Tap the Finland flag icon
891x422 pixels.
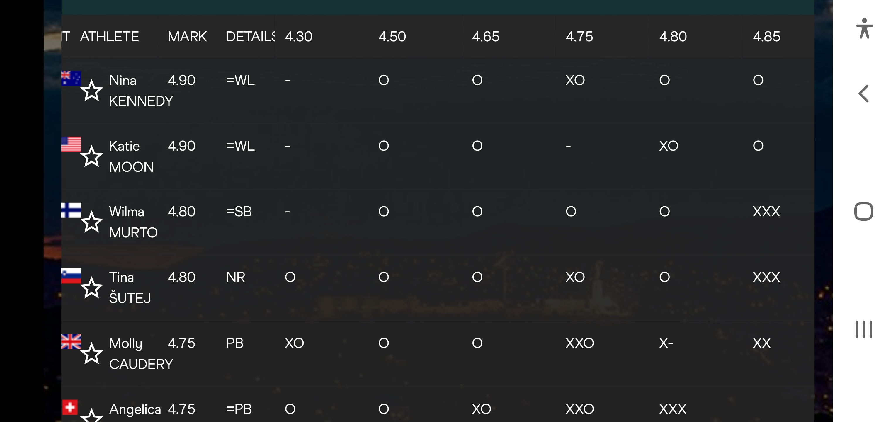tap(71, 210)
